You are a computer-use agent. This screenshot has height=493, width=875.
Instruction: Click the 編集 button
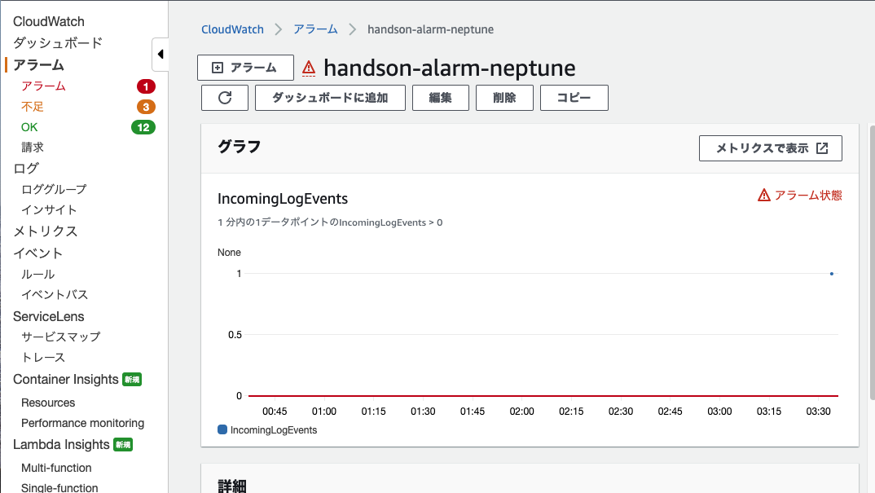coord(440,98)
